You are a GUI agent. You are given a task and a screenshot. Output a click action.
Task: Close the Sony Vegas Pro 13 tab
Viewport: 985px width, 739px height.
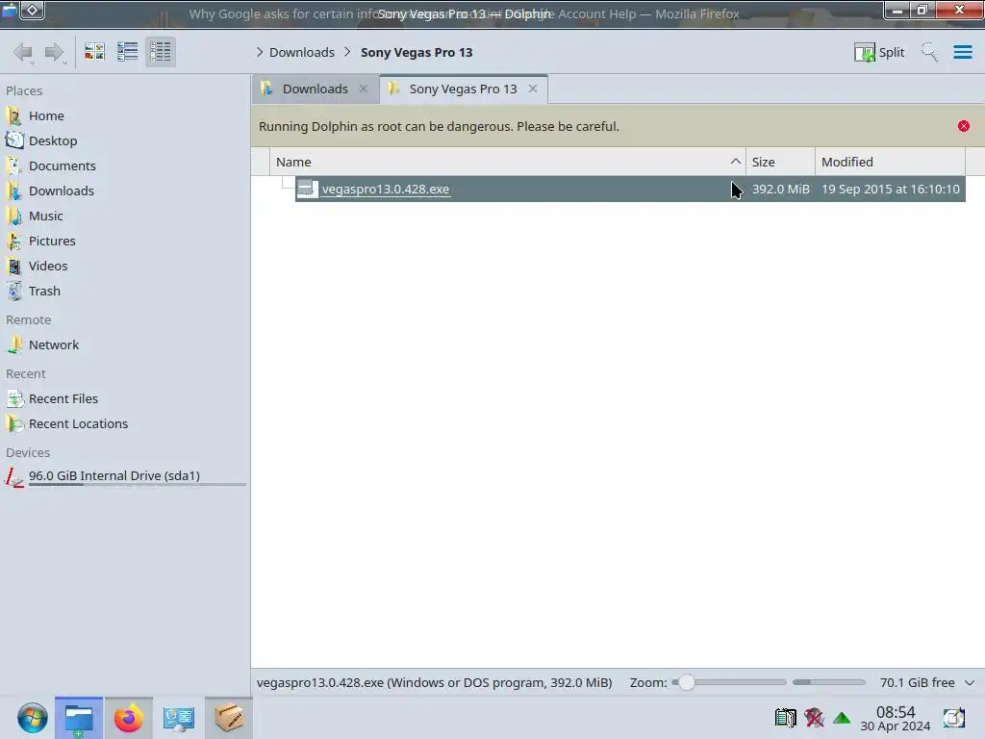533,89
